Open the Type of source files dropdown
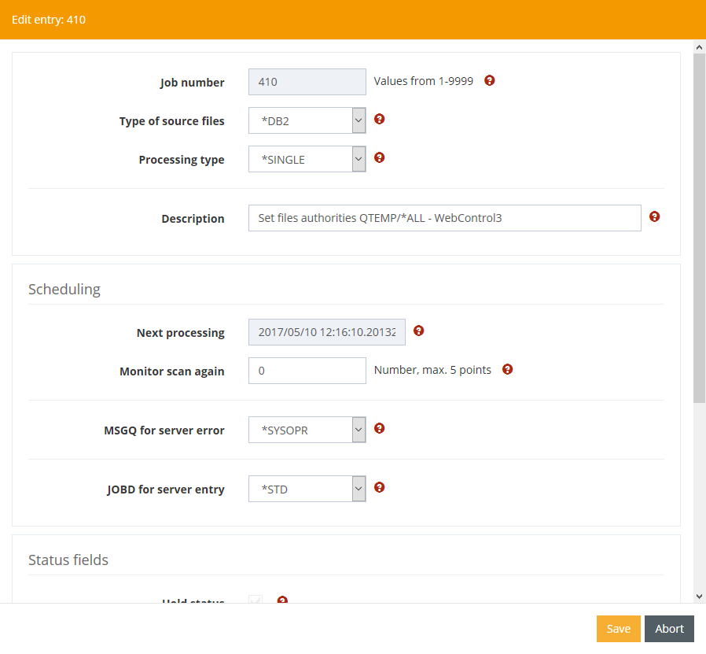The image size is (706, 654). [307, 120]
